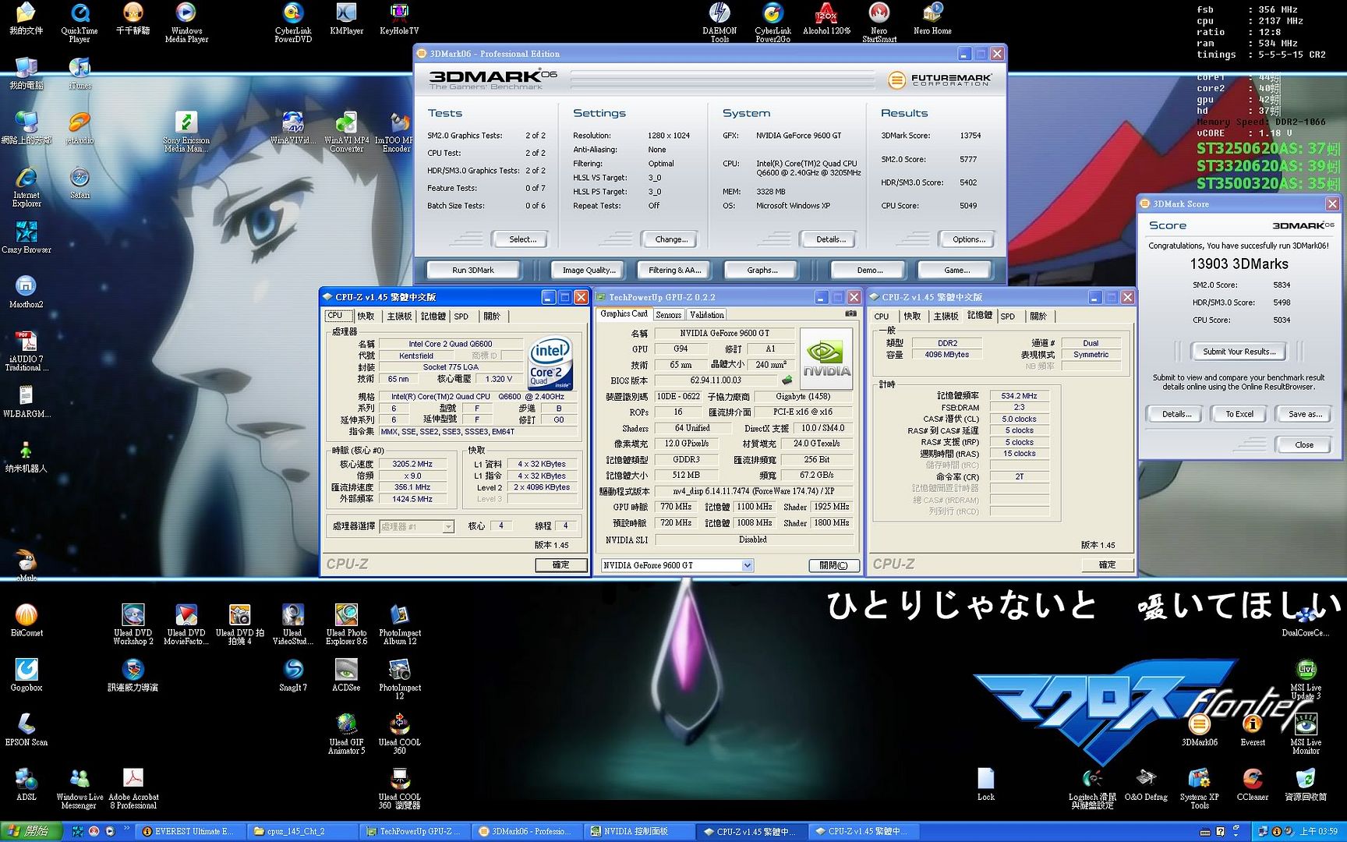Click Select button under Tests

521,239
